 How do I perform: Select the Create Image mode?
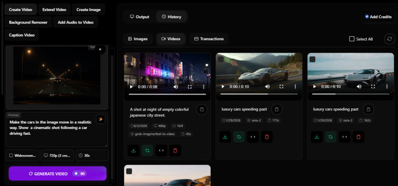tap(89, 9)
